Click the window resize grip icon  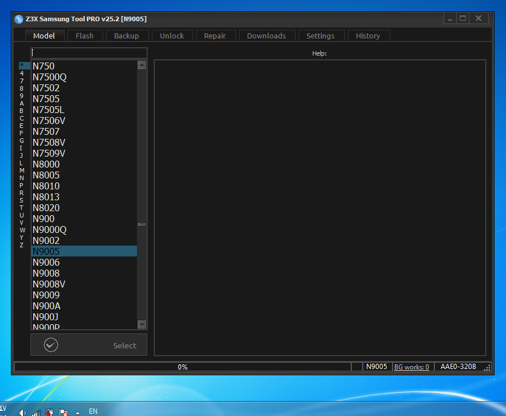487,368
